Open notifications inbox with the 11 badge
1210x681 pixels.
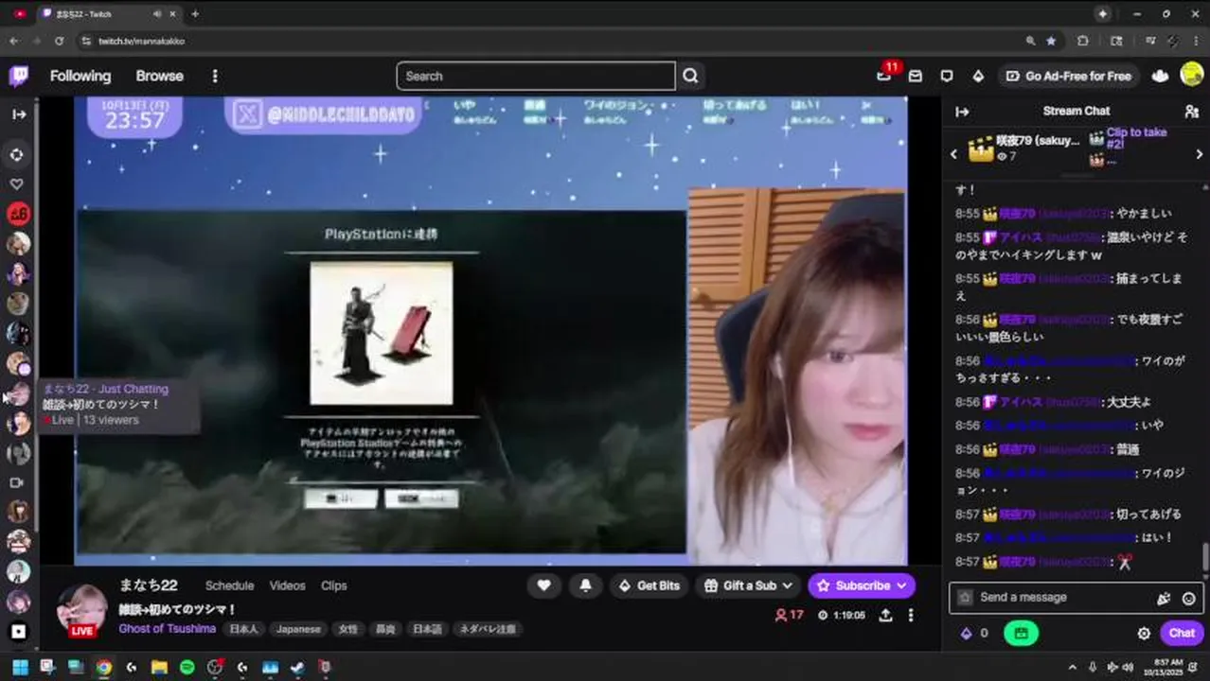point(884,76)
